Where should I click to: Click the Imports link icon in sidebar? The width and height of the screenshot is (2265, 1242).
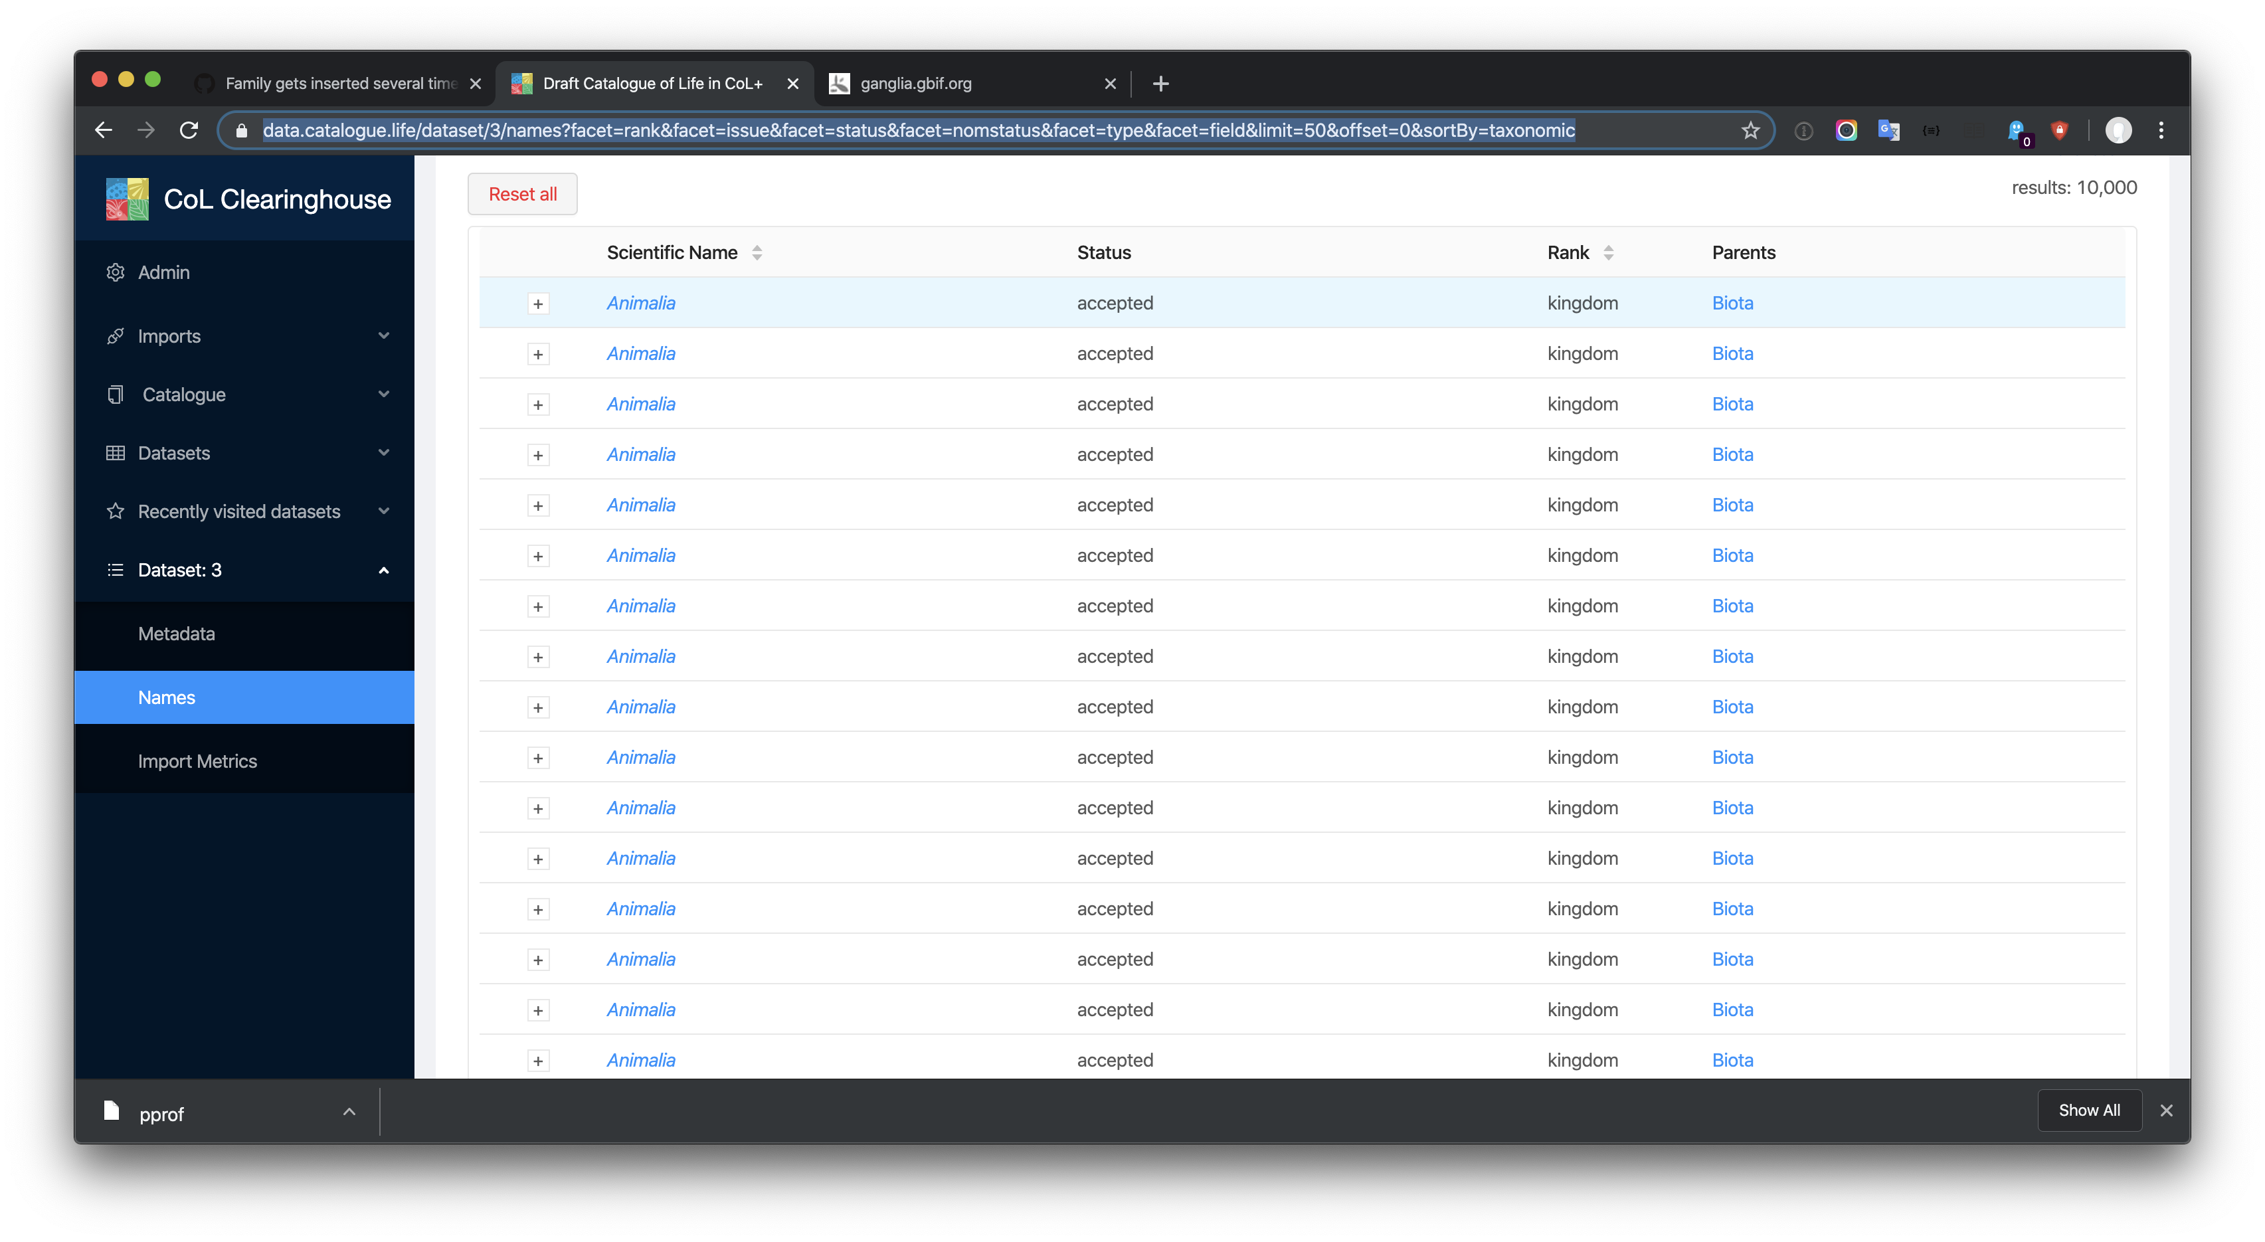coord(115,336)
